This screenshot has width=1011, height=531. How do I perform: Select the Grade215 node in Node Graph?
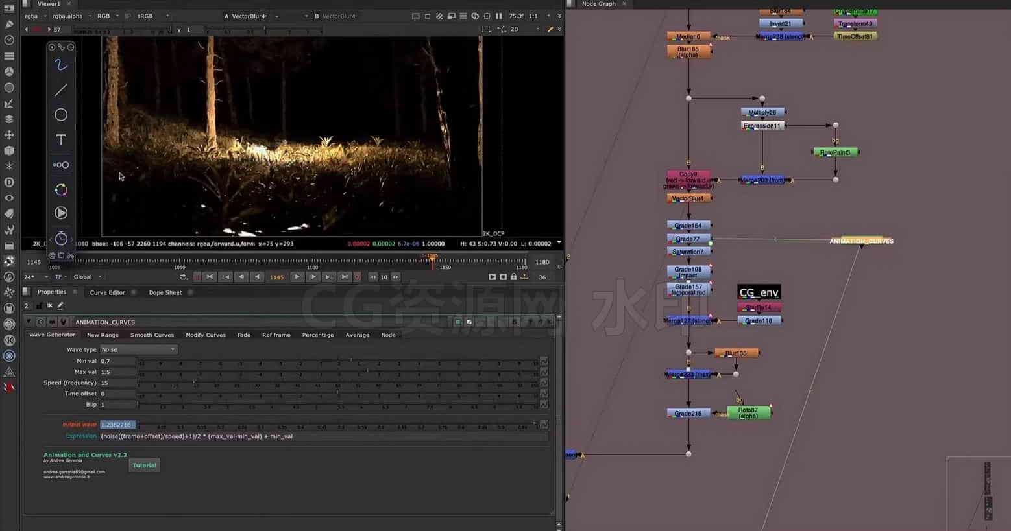click(x=688, y=414)
